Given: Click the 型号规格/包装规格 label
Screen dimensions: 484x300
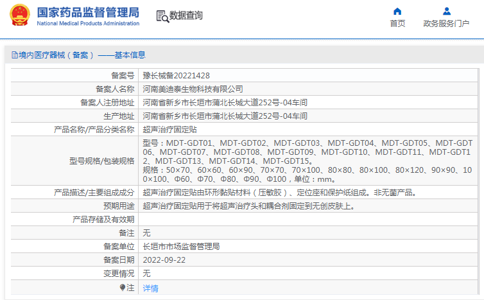Looking at the screenshot, I should click(102, 161).
